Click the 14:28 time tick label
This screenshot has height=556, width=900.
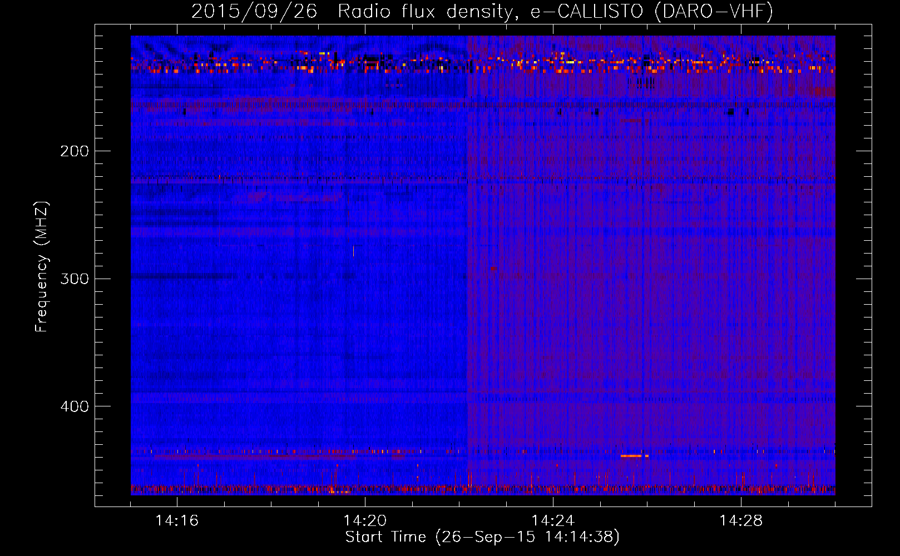(741, 521)
